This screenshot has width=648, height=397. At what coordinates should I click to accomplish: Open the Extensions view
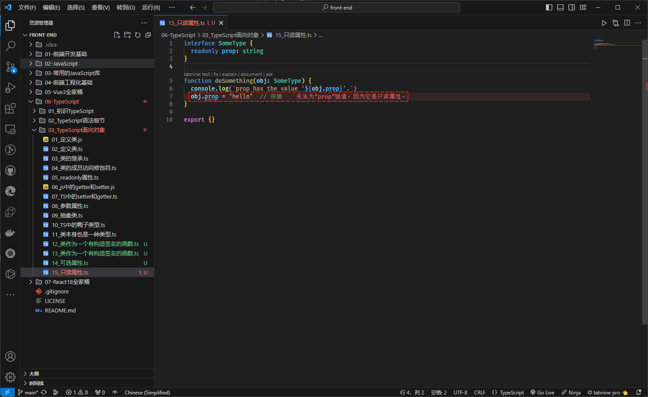click(x=10, y=108)
